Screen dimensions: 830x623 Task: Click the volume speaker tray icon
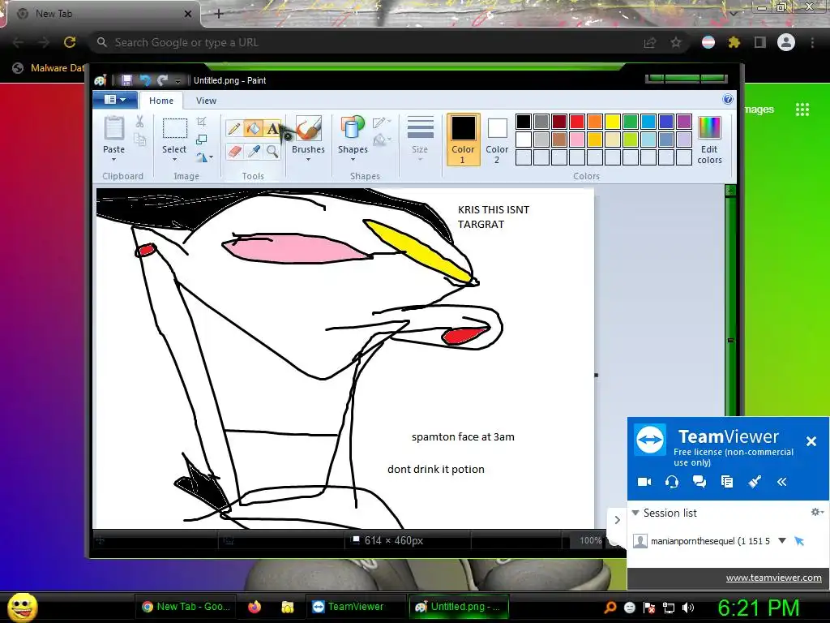(688, 608)
